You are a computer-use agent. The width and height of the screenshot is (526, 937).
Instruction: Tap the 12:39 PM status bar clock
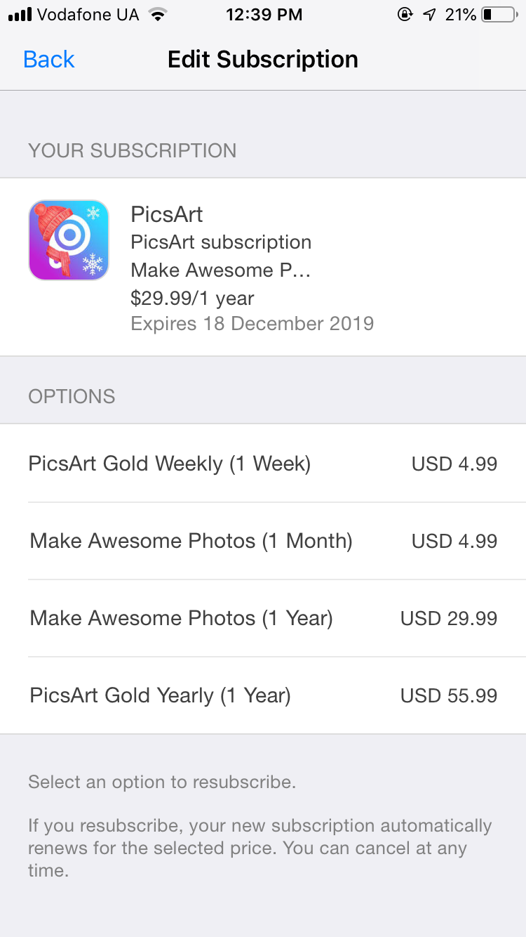tap(264, 15)
